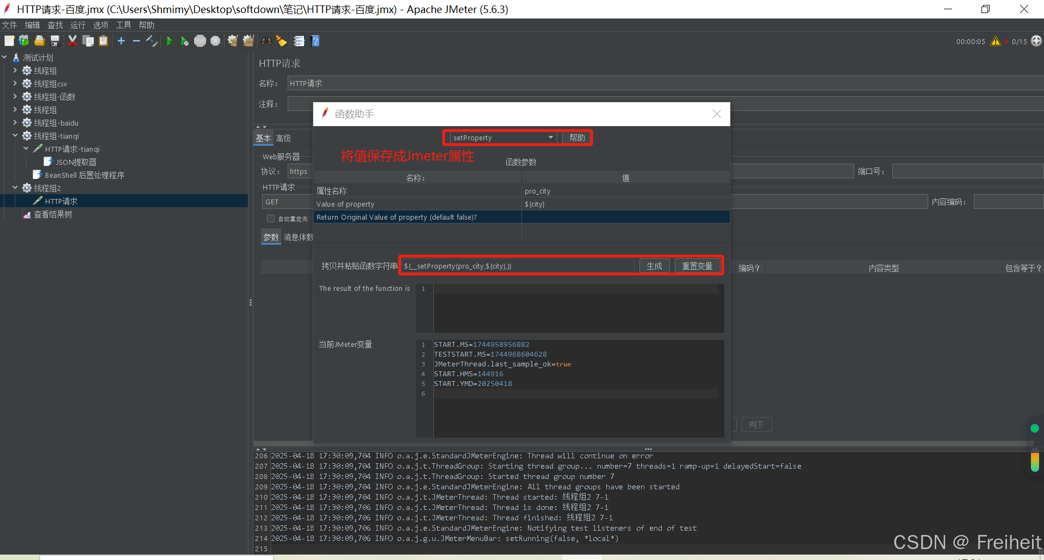Collapse the 测试计划 root node
Viewport: 1044px width, 560px height.
pyautogui.click(x=5, y=57)
